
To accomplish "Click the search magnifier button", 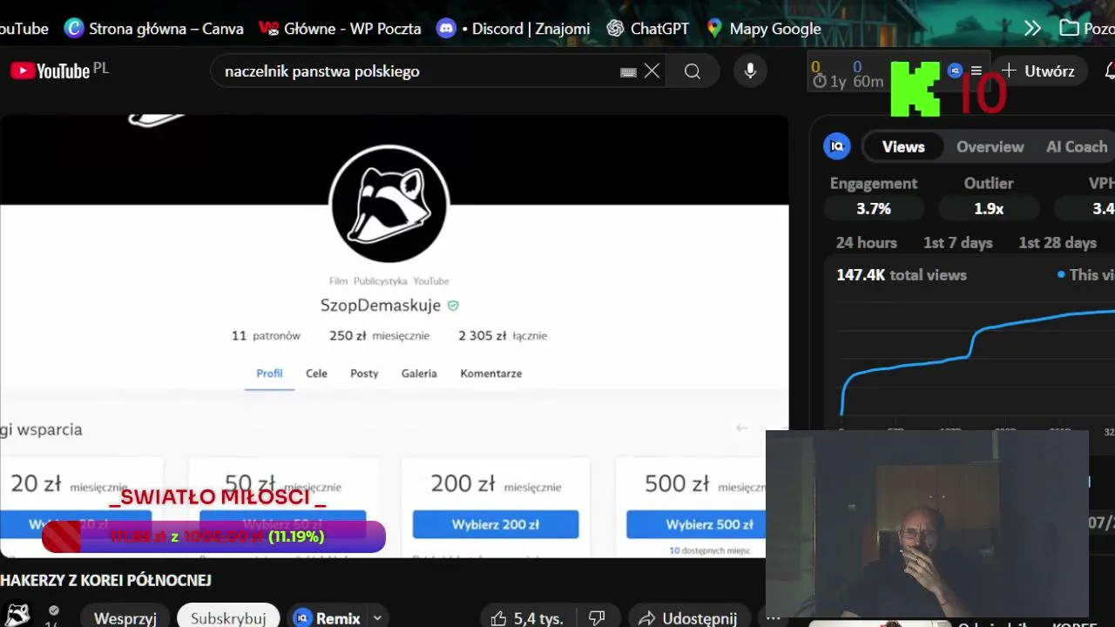I will point(693,71).
